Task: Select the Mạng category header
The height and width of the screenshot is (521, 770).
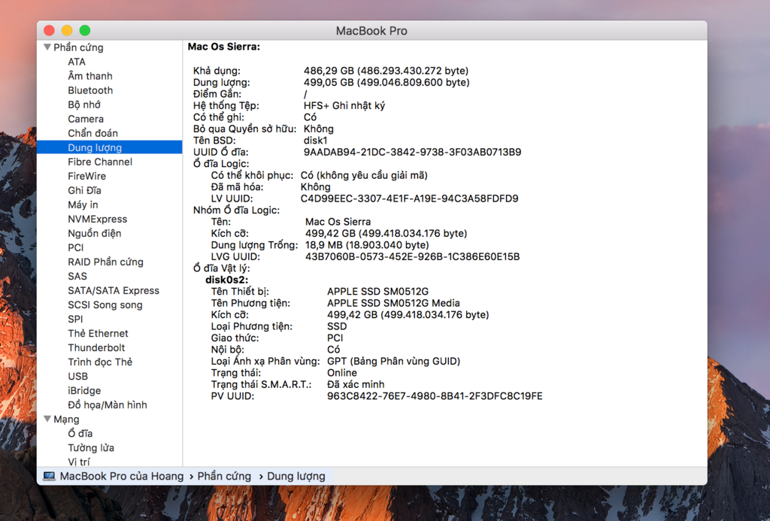Action: tap(66, 419)
